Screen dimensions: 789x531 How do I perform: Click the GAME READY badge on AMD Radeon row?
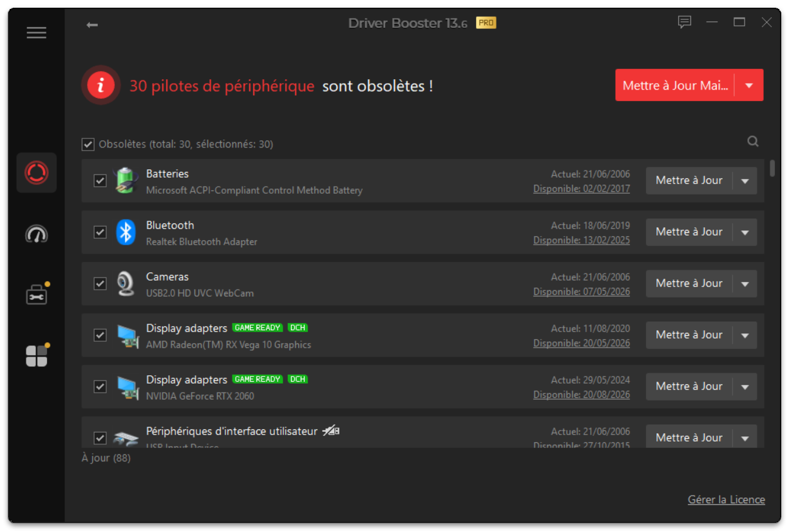258,328
